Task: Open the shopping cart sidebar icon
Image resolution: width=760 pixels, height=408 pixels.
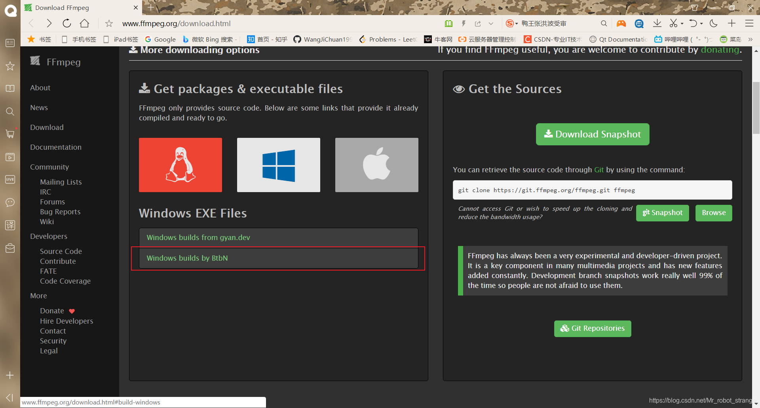Action: (10, 134)
